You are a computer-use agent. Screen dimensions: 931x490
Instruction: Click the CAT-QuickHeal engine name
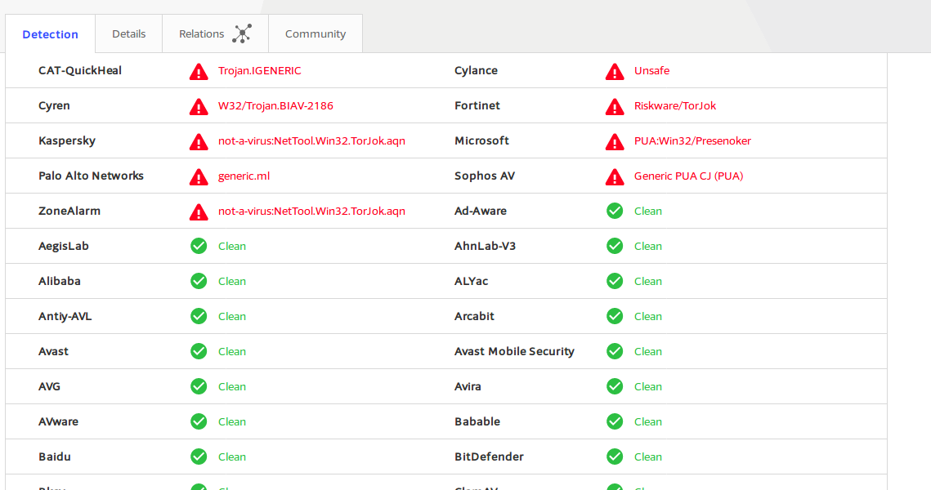[x=80, y=70]
